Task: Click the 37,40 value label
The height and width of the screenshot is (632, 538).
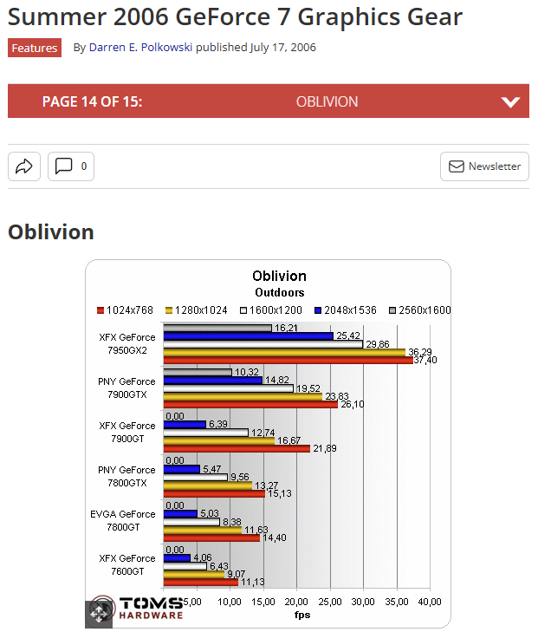Action: (x=425, y=360)
